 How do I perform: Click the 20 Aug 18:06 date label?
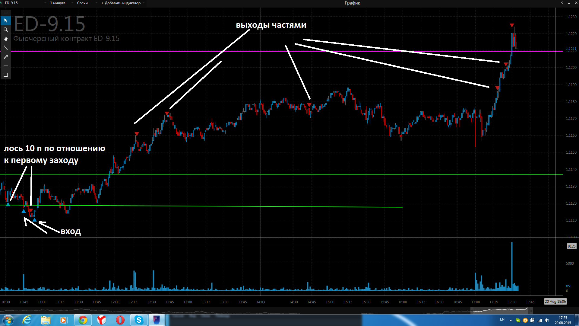tap(555, 301)
